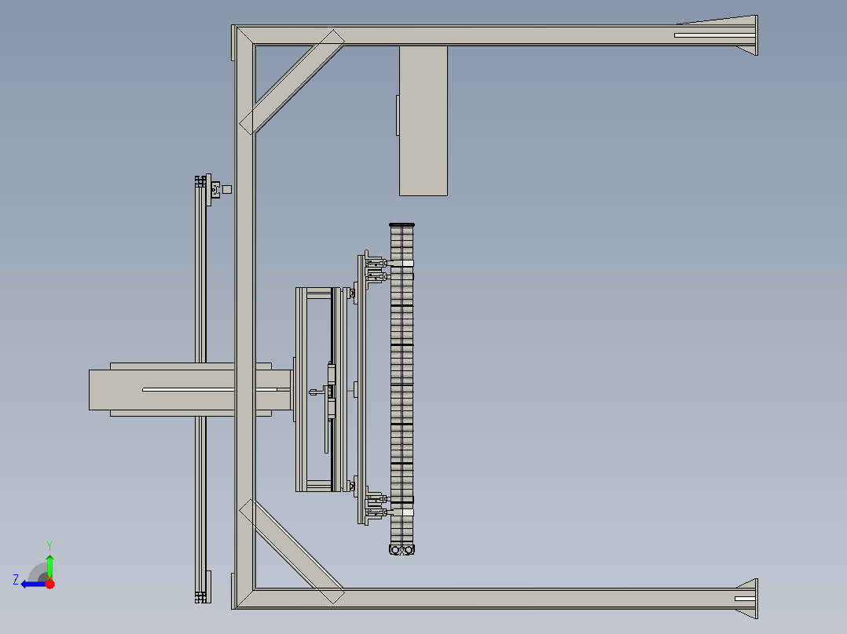Select the inner rectangular aluminum frame
Screen dimensions: 847x634
point(319,389)
